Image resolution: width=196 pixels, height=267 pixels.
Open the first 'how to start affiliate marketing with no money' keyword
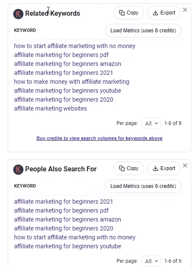75,46
